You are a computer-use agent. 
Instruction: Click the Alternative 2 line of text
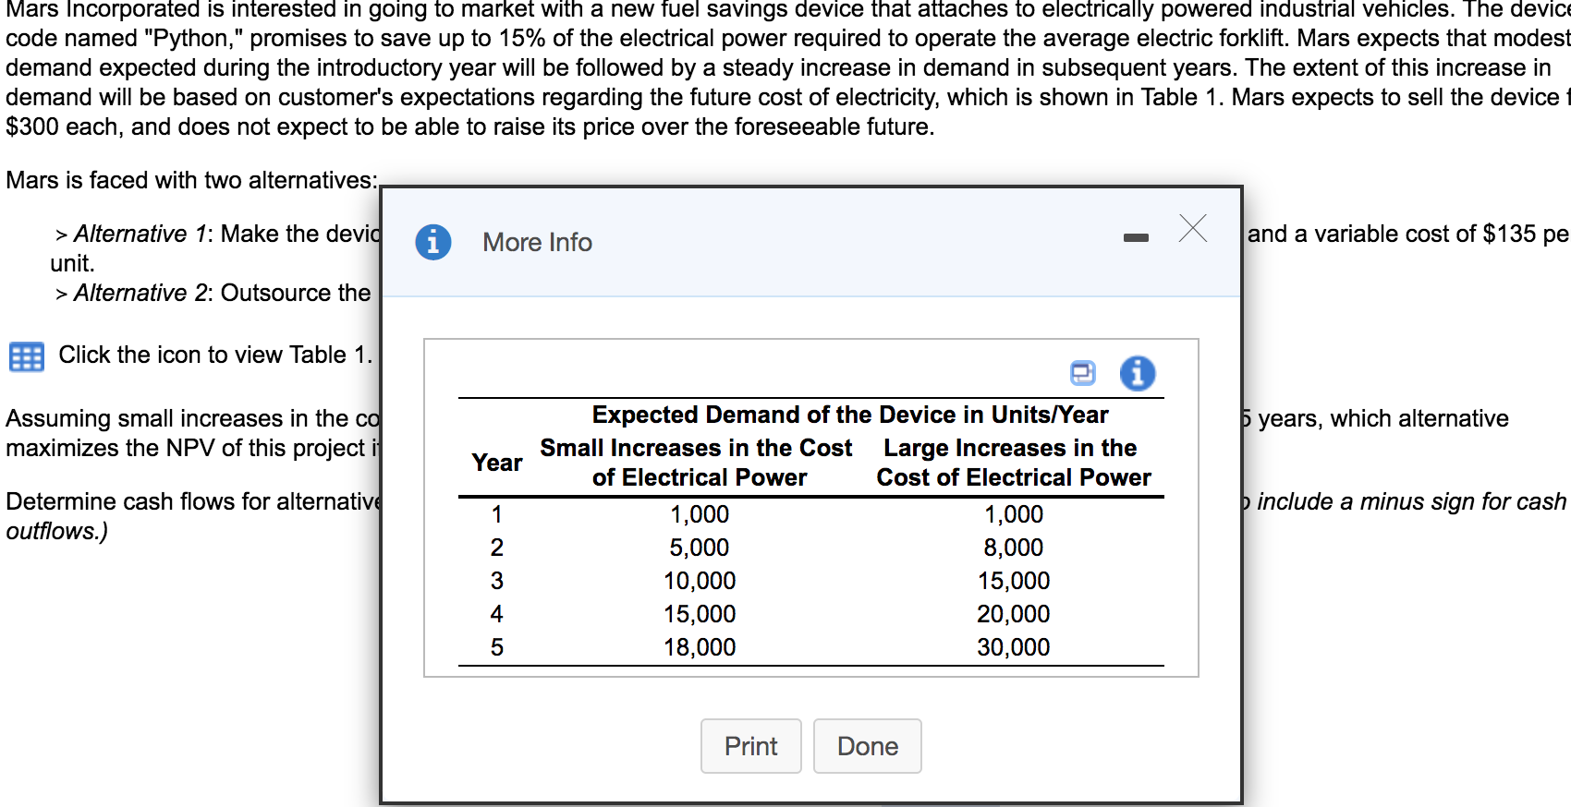[x=213, y=293]
